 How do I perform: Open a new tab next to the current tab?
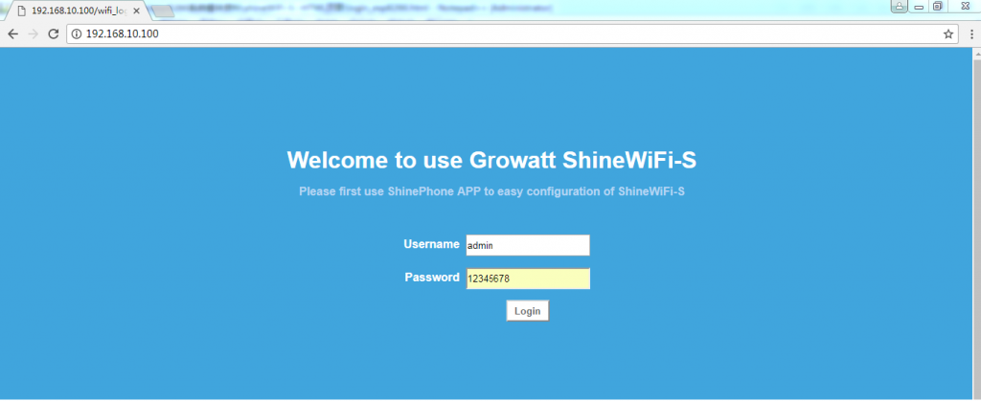162,11
